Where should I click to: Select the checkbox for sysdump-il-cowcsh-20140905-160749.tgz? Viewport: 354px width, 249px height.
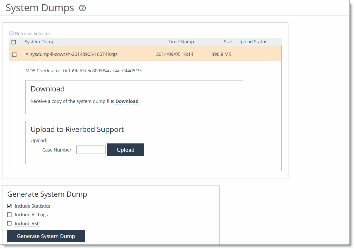[14, 54]
